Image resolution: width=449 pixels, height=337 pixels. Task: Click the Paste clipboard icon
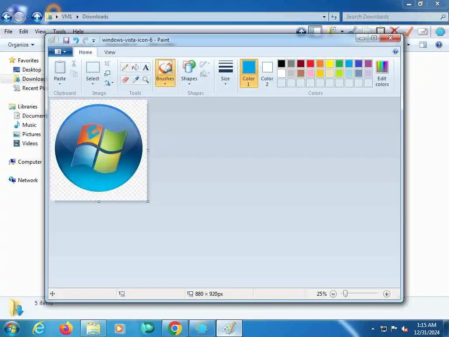coord(60,67)
